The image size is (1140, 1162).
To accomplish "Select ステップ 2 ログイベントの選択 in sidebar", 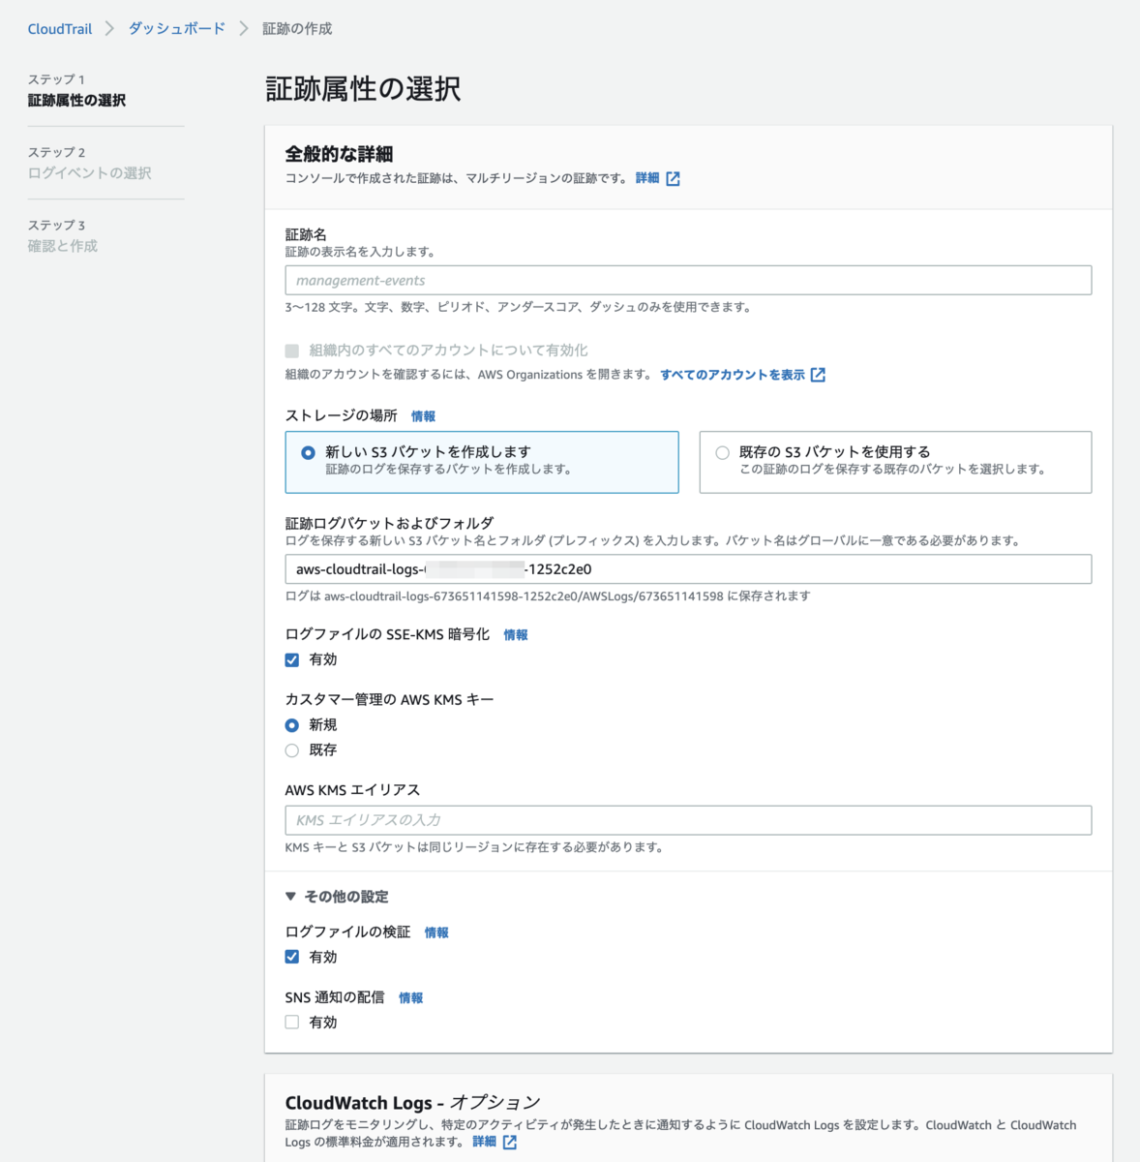I will [89, 163].
